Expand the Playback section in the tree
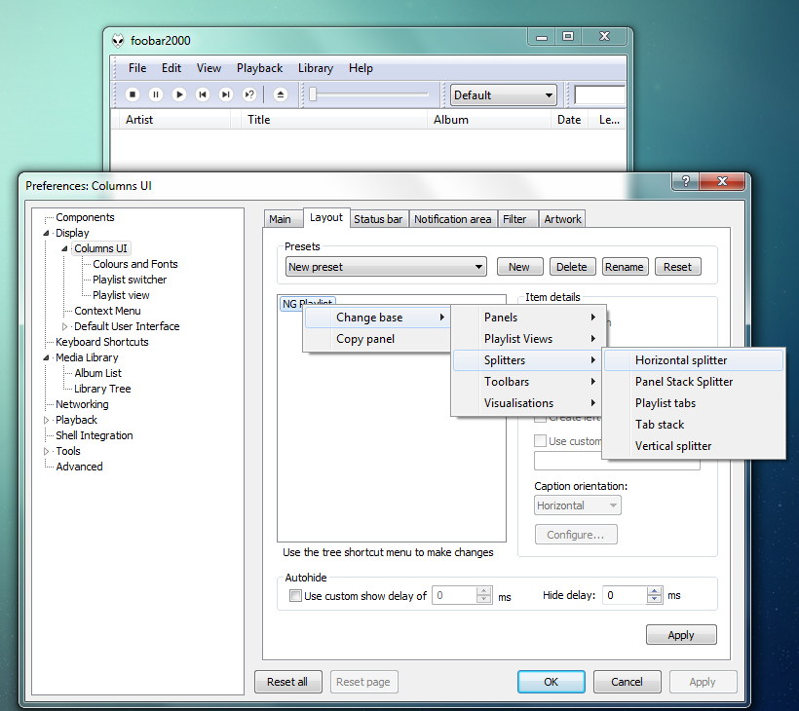799x711 pixels. 46,420
